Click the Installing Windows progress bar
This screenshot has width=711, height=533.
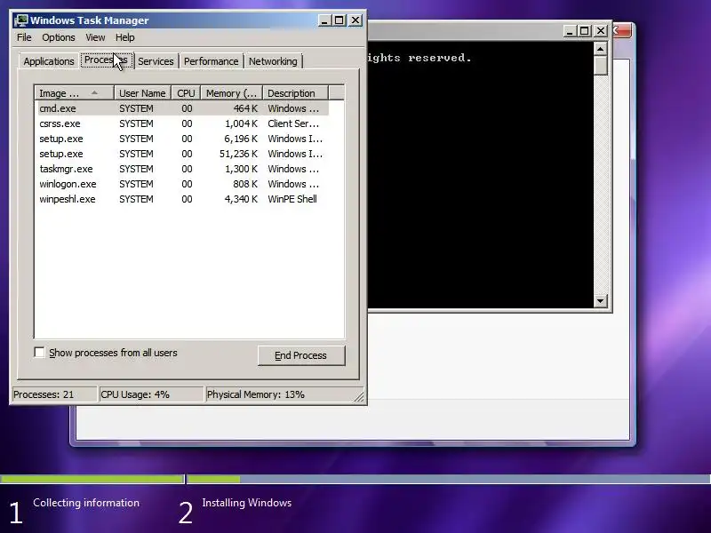click(x=449, y=479)
